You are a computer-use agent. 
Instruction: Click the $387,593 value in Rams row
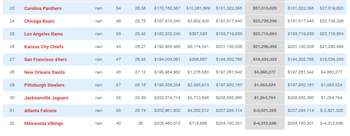coord(198,34)
